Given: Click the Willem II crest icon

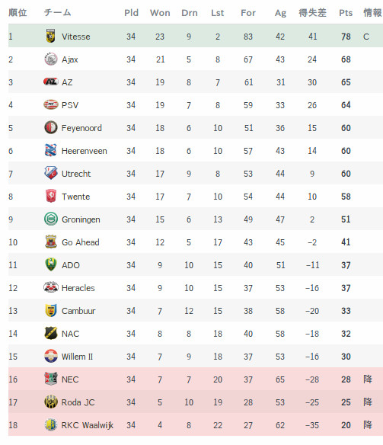Looking at the screenshot, I should tap(51, 356).
